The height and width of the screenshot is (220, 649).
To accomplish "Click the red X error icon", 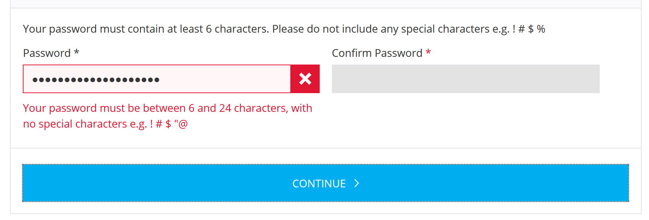I will click(305, 79).
